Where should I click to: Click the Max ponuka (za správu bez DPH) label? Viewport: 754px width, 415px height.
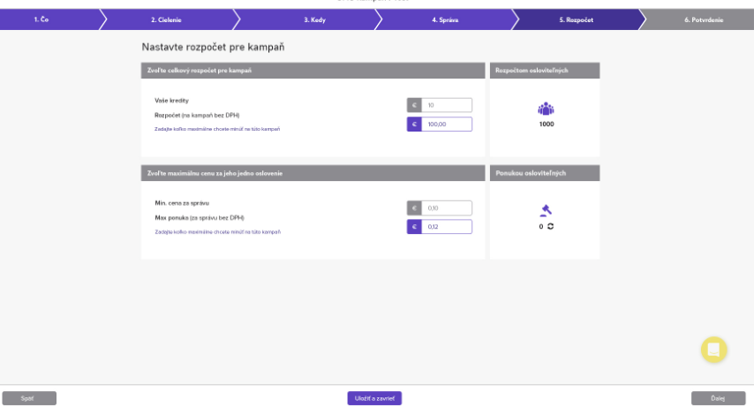point(200,218)
